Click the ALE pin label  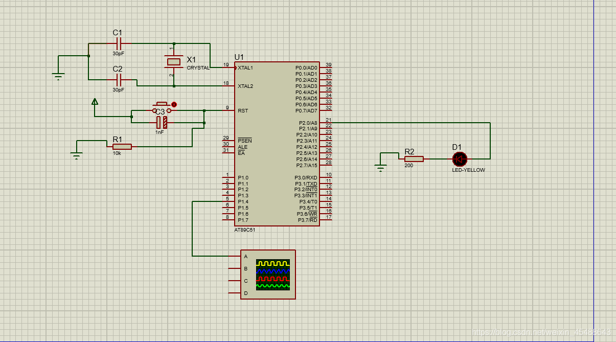tap(242, 147)
